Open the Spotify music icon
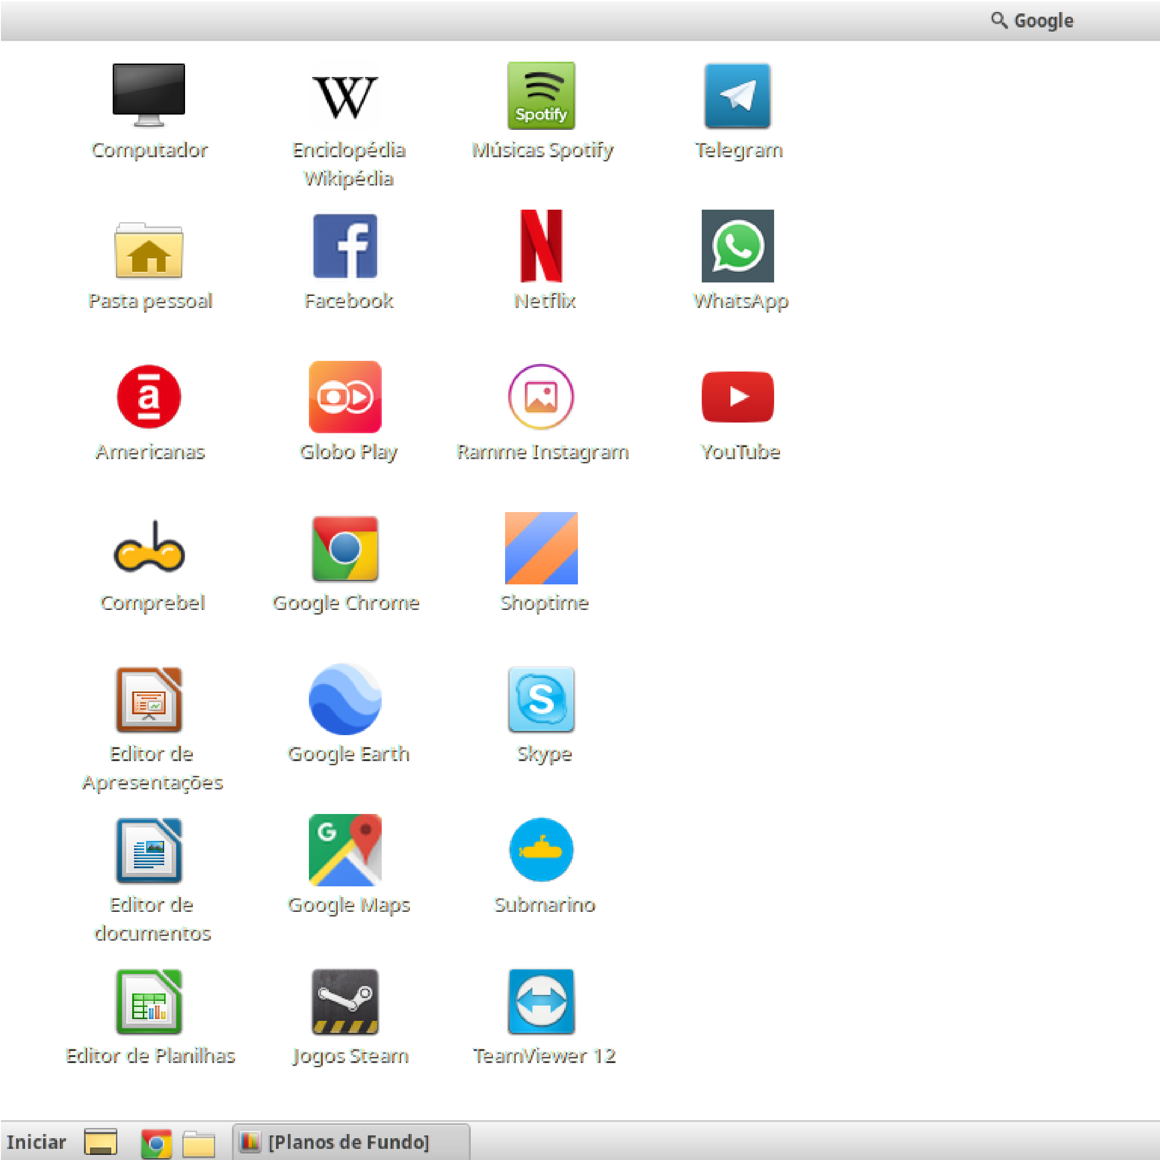Screen dimensions: 1160x1160 point(541,96)
